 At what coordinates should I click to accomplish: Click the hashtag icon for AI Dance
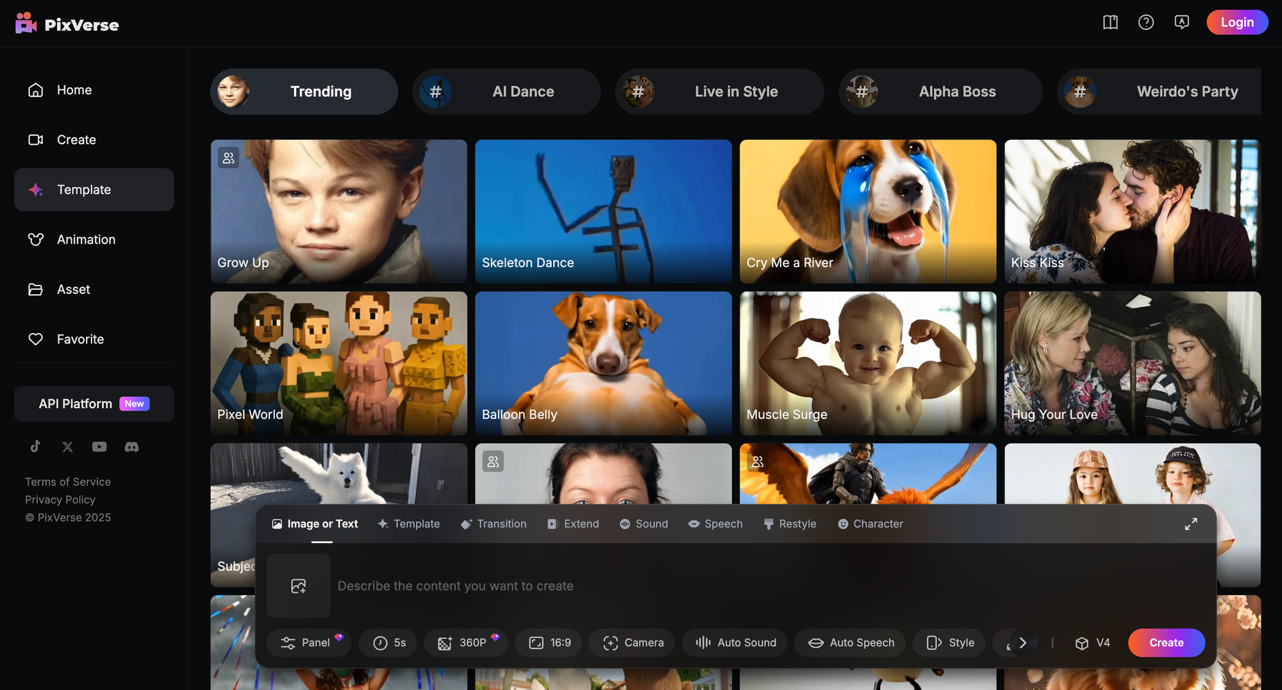click(x=436, y=92)
